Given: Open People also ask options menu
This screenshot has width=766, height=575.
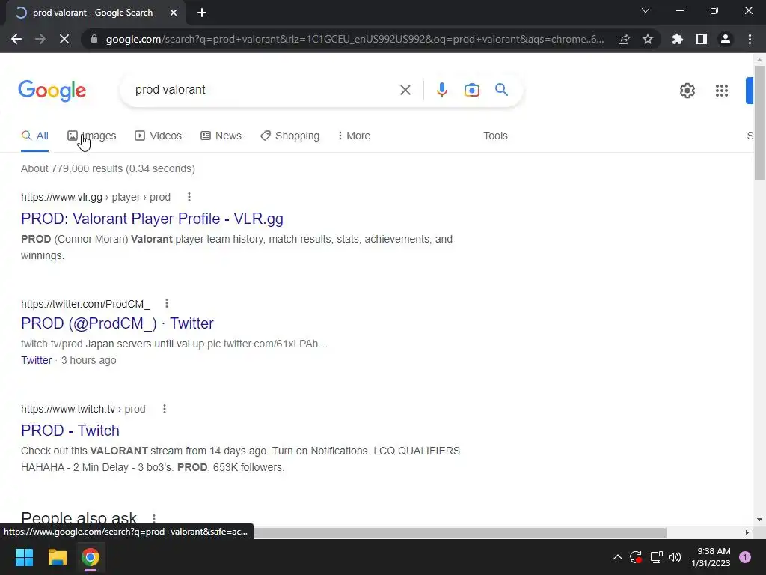Looking at the screenshot, I should 154,518.
